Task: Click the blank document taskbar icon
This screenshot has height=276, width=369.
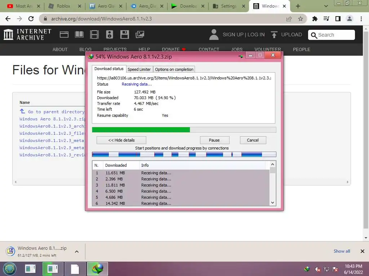Action: [75, 269]
